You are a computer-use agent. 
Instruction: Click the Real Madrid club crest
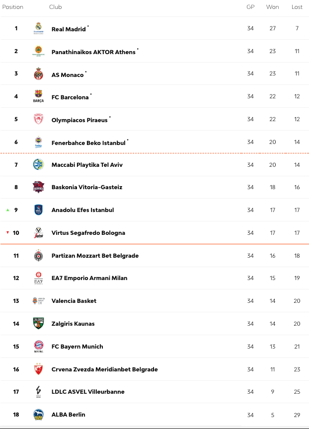(39, 28)
